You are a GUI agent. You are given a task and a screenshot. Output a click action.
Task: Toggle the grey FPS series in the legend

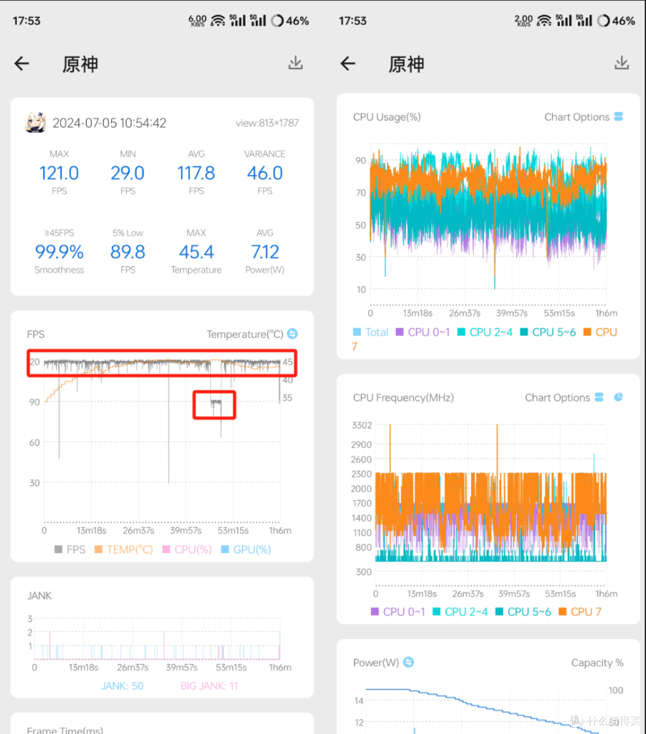click(69, 549)
